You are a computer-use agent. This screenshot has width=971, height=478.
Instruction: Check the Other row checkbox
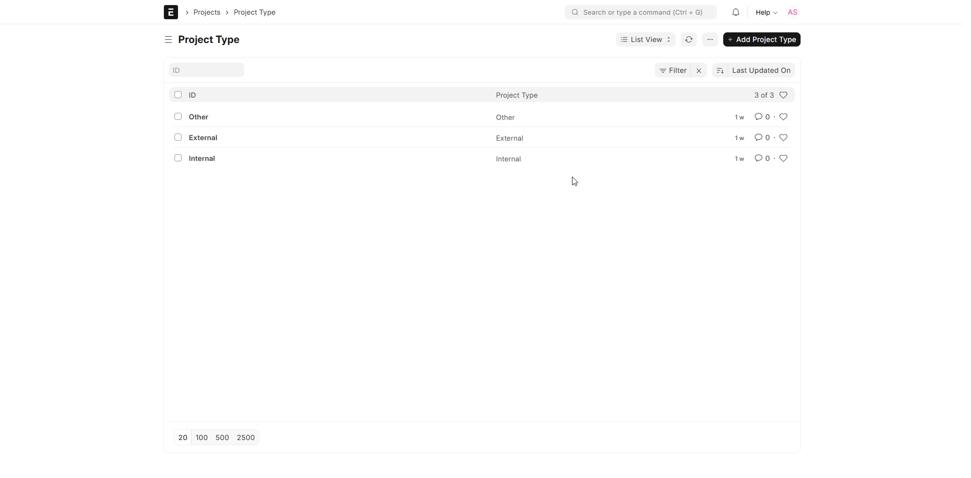coord(178,116)
